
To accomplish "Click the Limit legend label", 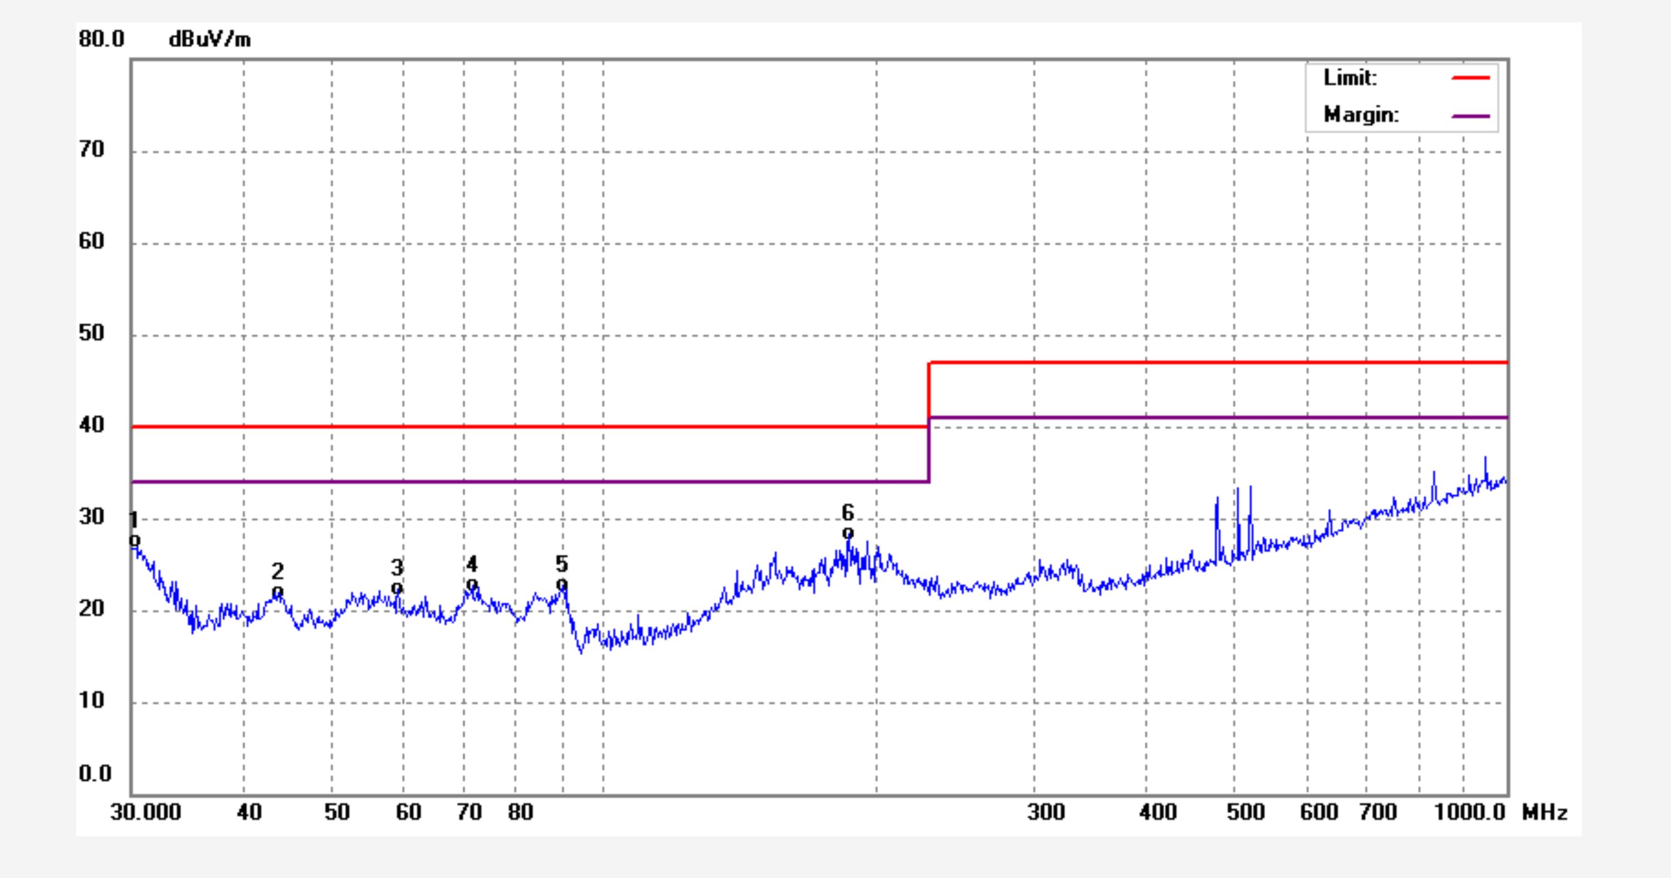I will coord(1350,78).
